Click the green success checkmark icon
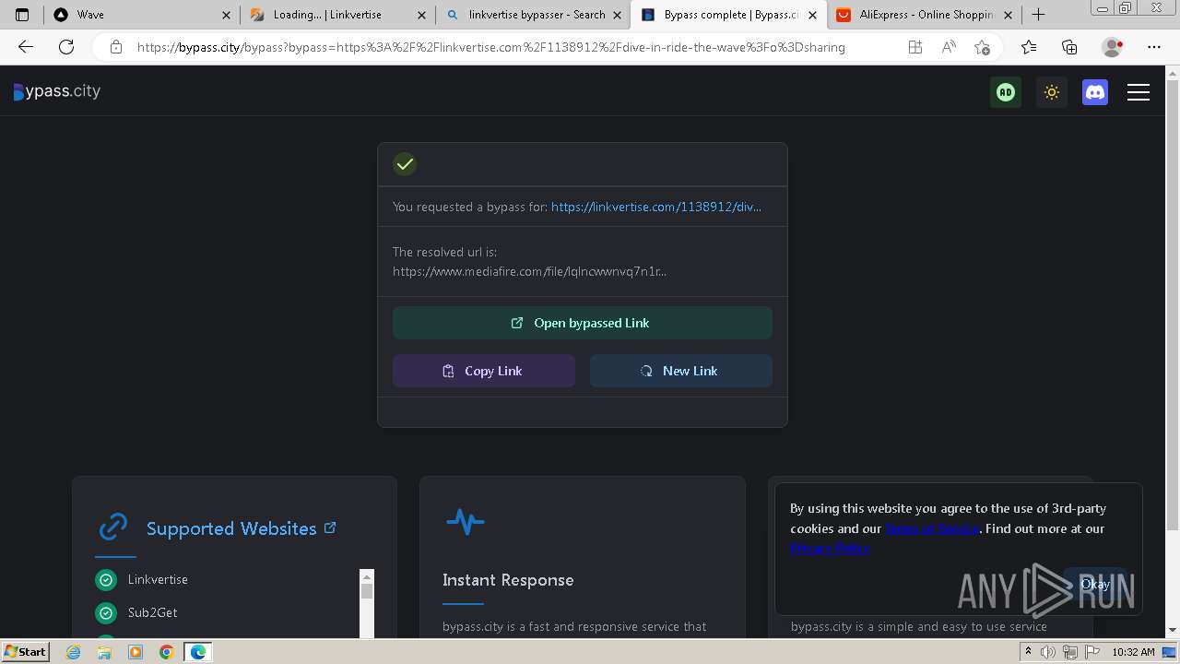 (x=405, y=164)
